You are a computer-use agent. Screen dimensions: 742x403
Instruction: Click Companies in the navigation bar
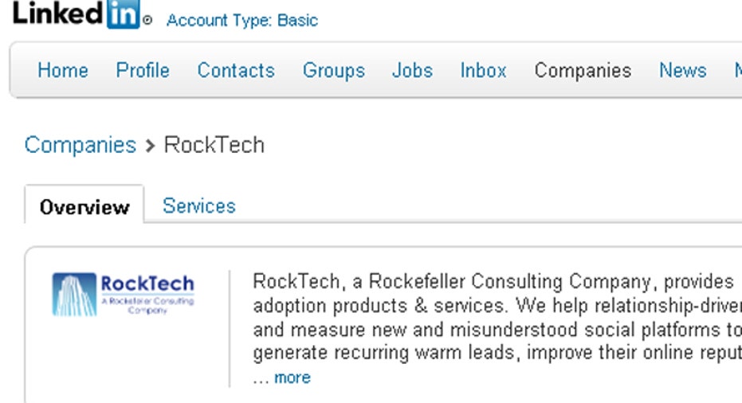pos(583,70)
